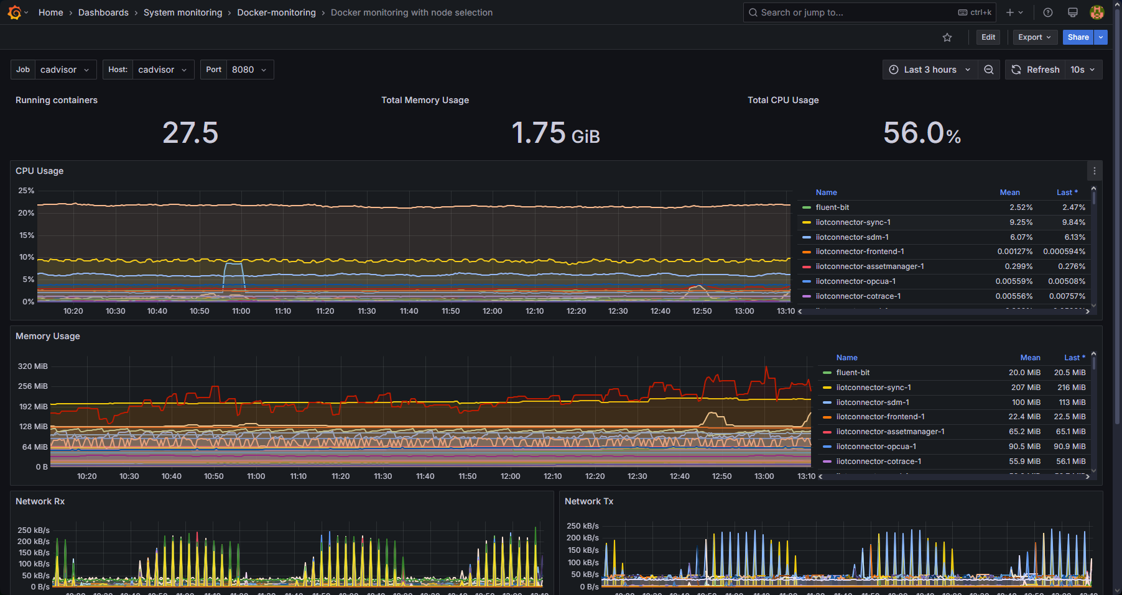Viewport: 1122px width, 595px height.
Task: Open the CPU Usage panel kebab menu
Action: 1095,171
